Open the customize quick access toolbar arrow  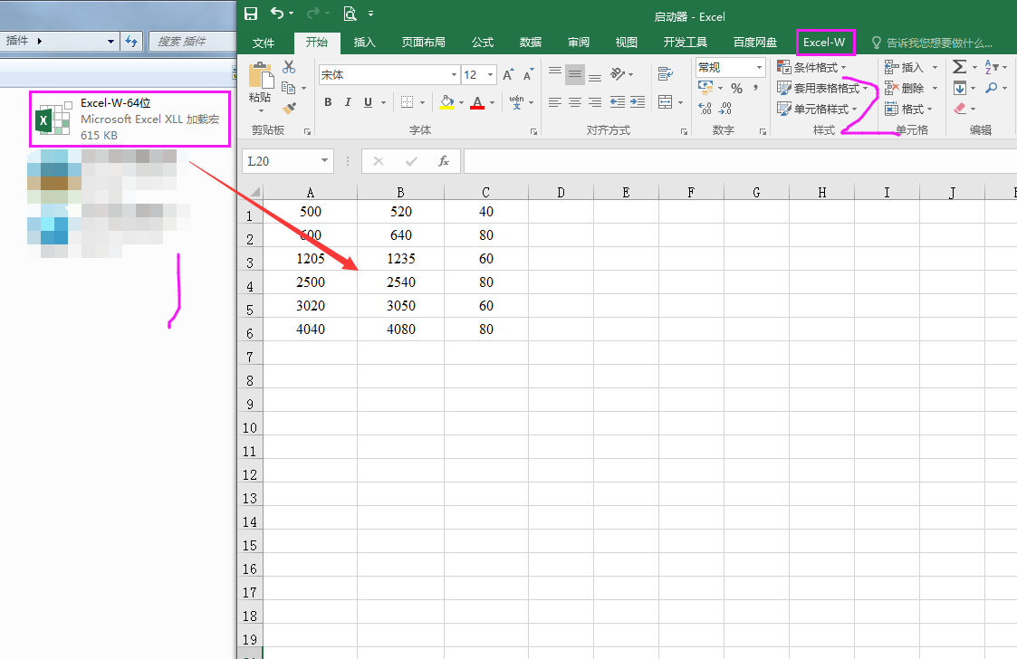[x=370, y=13]
